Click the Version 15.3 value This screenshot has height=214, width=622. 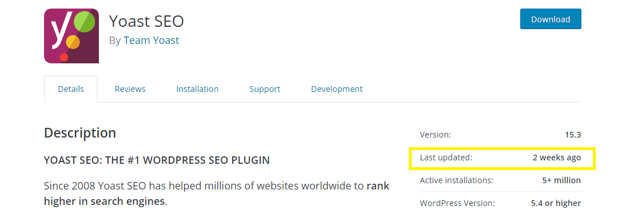tap(573, 135)
